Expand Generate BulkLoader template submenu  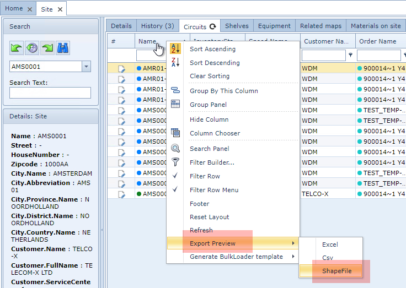click(236, 257)
